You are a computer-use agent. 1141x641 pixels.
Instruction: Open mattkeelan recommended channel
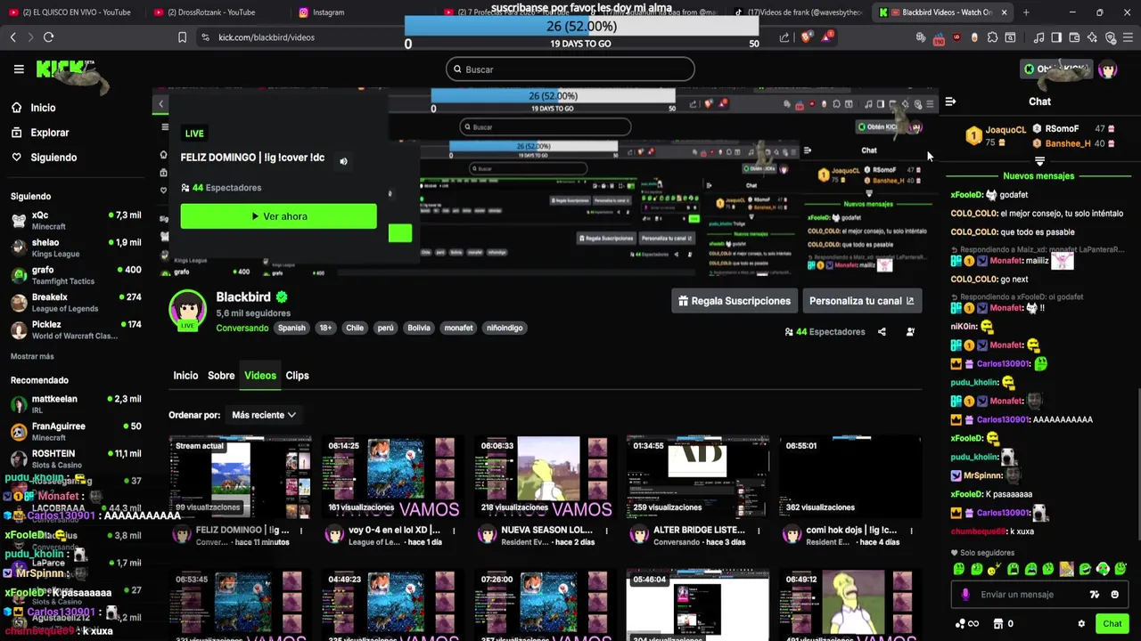click(77, 404)
